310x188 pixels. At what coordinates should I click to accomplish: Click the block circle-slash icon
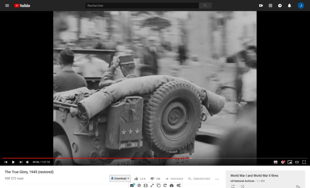click(139, 185)
